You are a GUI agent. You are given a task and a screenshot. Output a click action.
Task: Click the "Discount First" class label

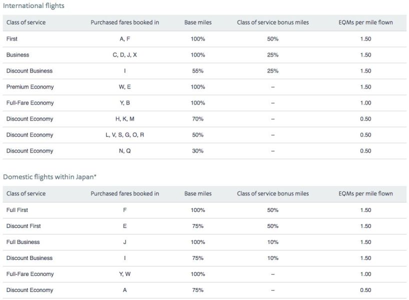(x=23, y=226)
